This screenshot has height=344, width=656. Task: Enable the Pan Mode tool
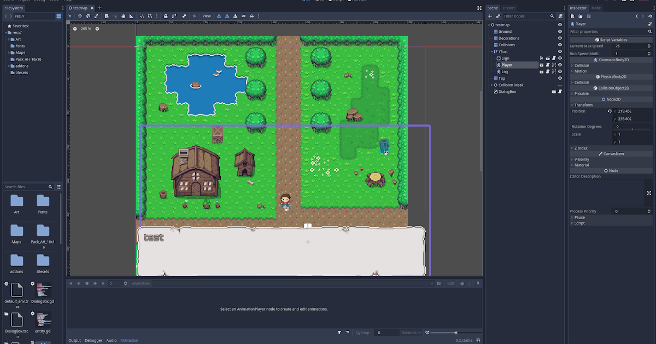(123, 16)
